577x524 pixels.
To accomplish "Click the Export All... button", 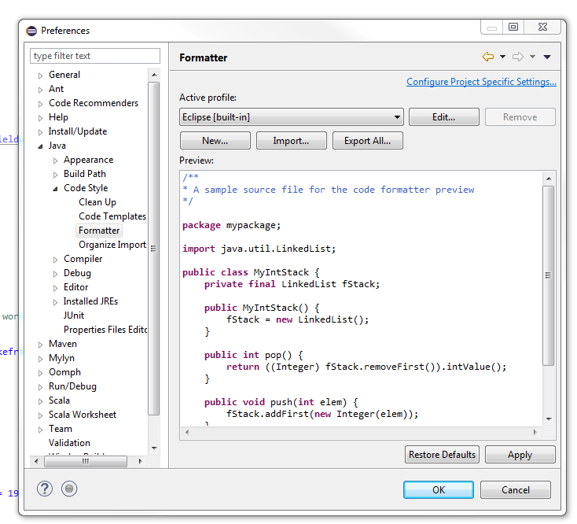I will pos(368,141).
